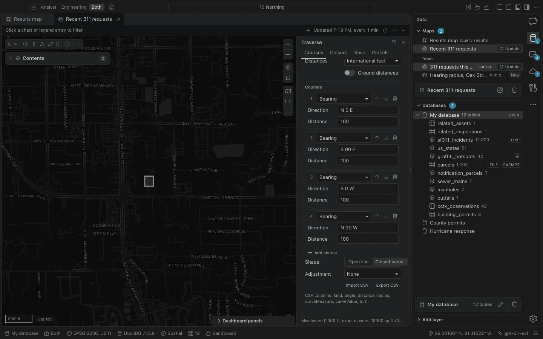Toggle the Ground distances switch
Screen dimensions: 543x339
(350, 73)
